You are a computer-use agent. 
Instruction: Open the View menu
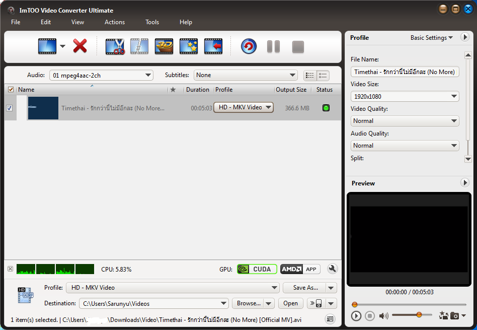77,22
